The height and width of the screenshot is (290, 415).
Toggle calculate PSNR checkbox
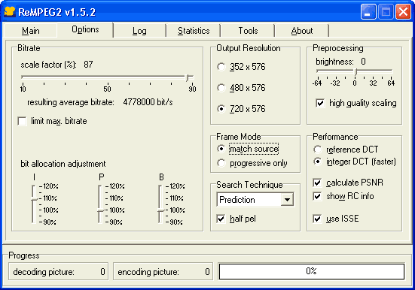317,183
